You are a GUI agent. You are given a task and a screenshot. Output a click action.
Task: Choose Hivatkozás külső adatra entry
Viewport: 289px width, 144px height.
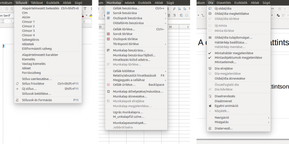[136, 60]
